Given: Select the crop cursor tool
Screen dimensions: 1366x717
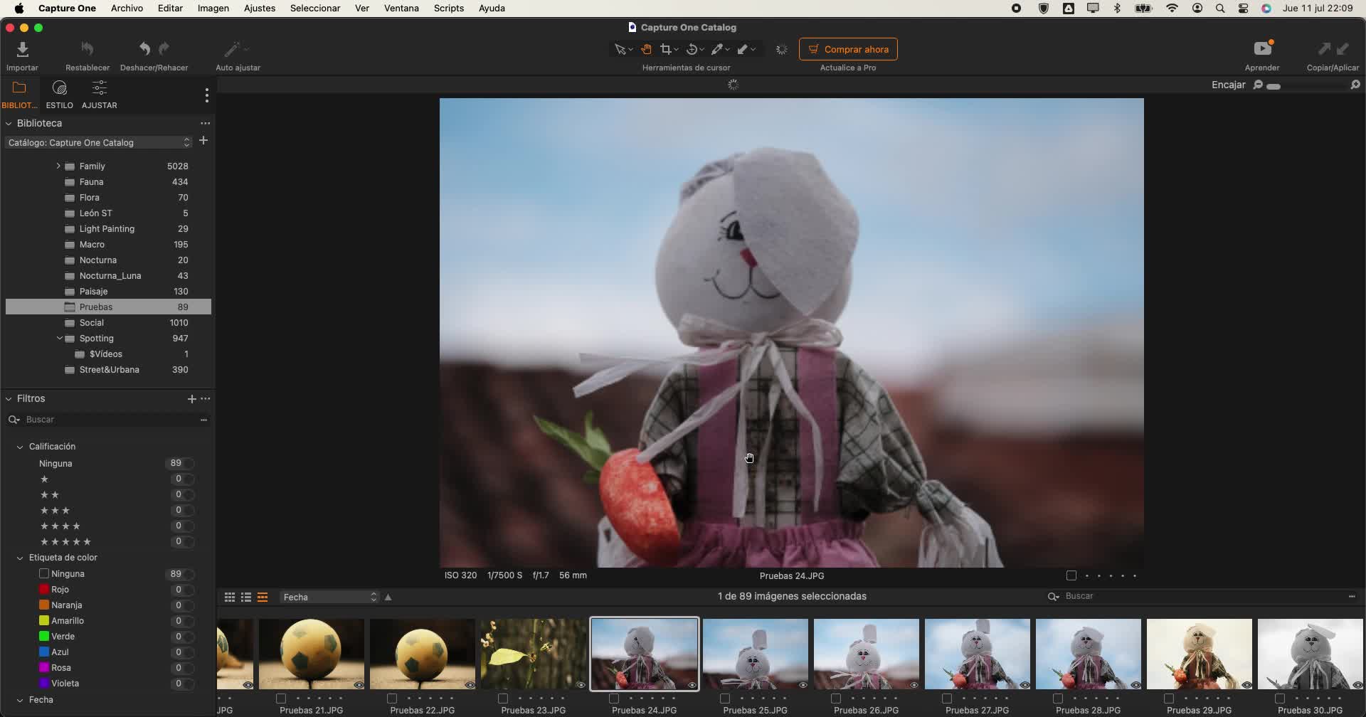Looking at the screenshot, I should coord(666,49).
